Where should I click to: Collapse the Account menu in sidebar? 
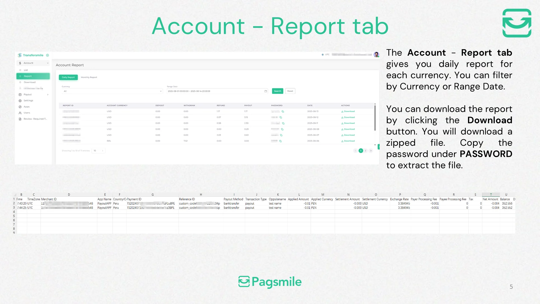click(48, 63)
